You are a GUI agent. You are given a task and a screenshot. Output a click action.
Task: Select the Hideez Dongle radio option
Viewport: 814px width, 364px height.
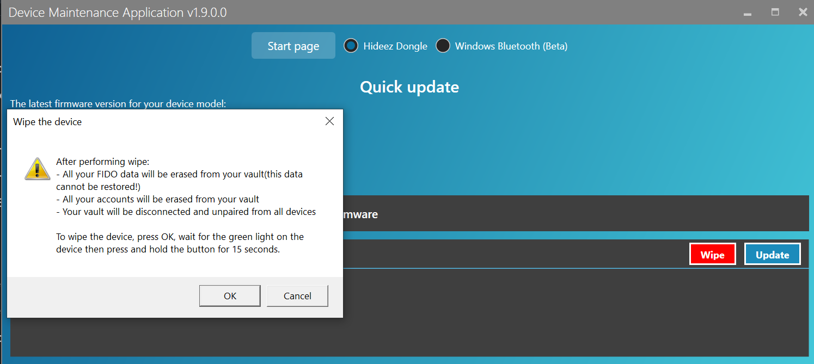pos(351,46)
